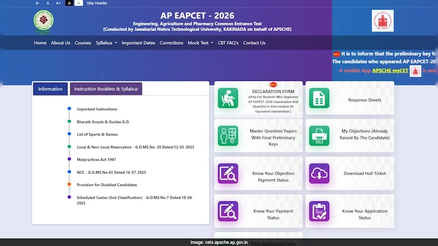This screenshot has height=246, width=438.
Task: Open Bharath Scouts & Guides G.O.
Action: click(x=103, y=122)
